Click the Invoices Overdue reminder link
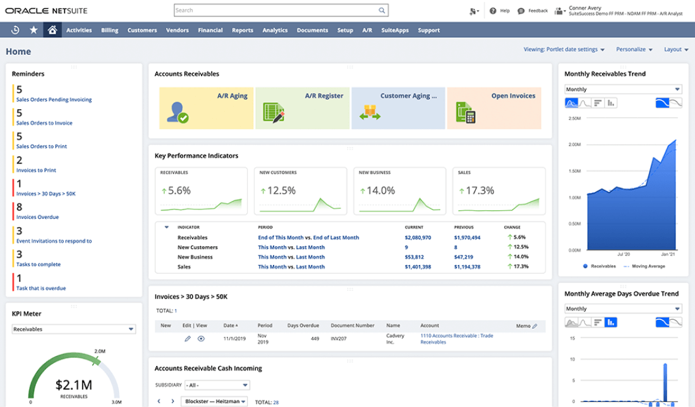The height and width of the screenshot is (407, 695). coord(37,217)
